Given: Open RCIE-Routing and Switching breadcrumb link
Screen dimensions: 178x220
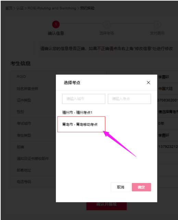Looking at the screenshot, I should 52,8.
